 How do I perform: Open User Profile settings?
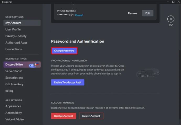tap(22, 29)
